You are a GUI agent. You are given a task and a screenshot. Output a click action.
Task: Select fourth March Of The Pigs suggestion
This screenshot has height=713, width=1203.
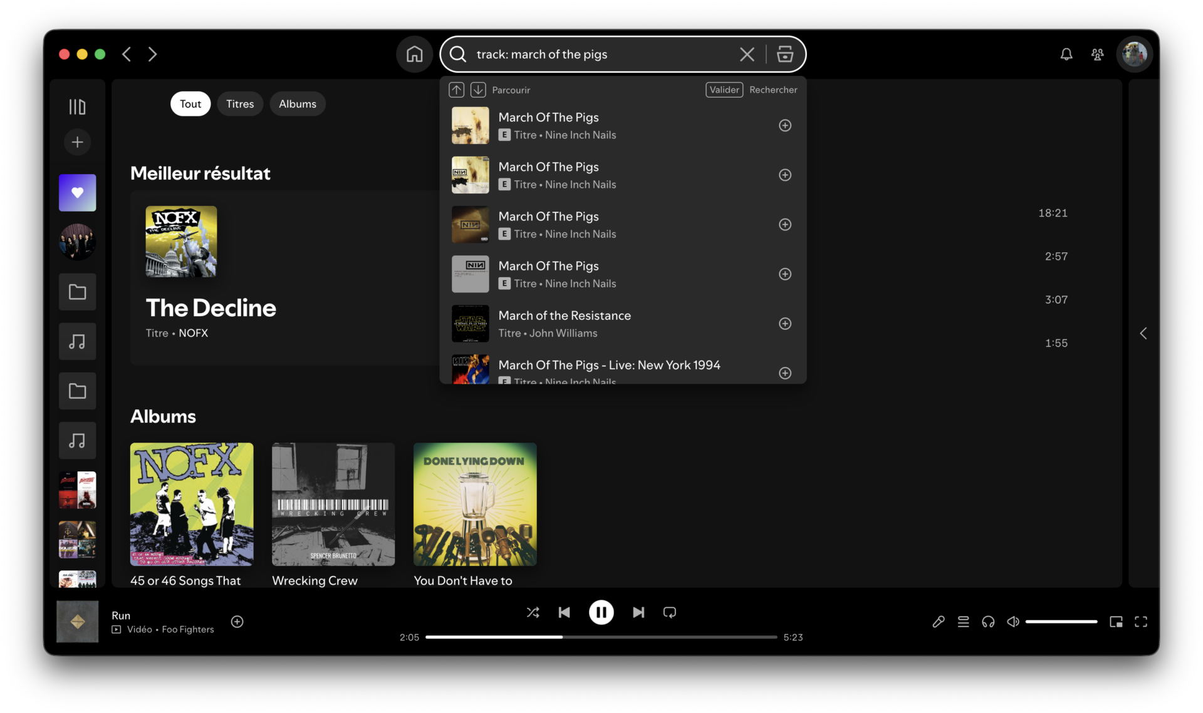(x=622, y=274)
